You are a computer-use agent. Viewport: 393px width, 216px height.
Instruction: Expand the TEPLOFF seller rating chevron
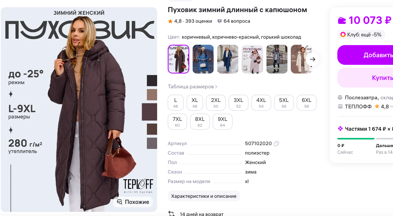click(x=391, y=106)
